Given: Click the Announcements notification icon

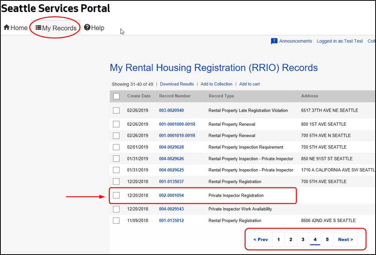Looking at the screenshot, I should coord(274,41).
